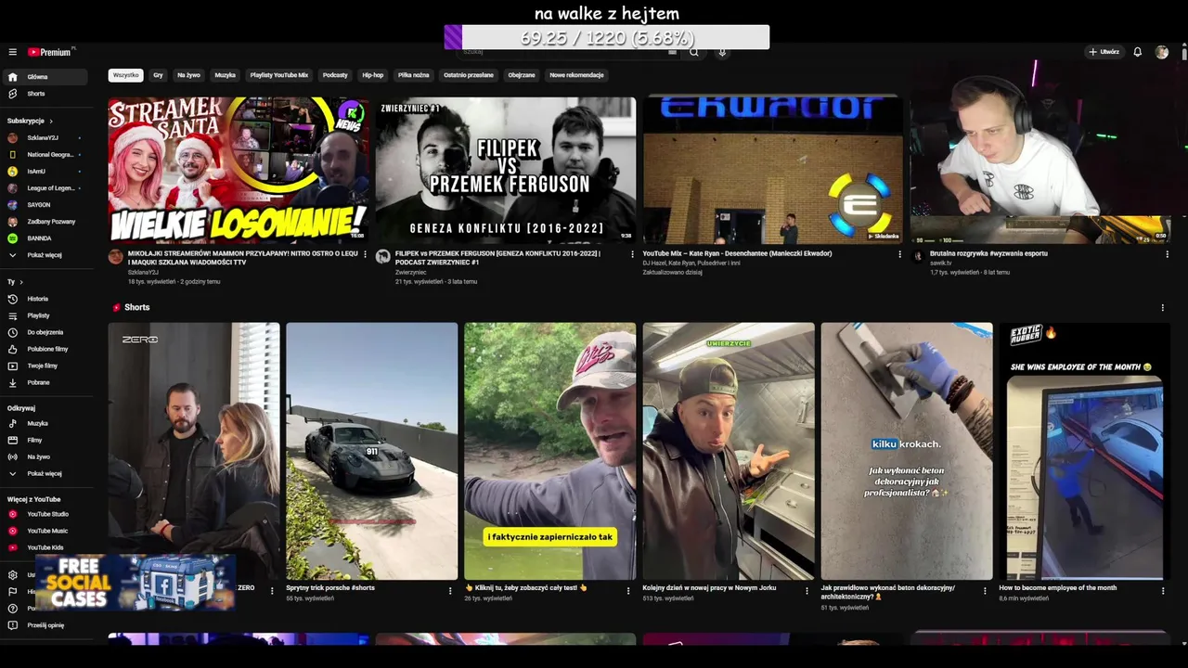Go to Główna home page
Viewport: 1188px width, 668px height.
(x=46, y=77)
